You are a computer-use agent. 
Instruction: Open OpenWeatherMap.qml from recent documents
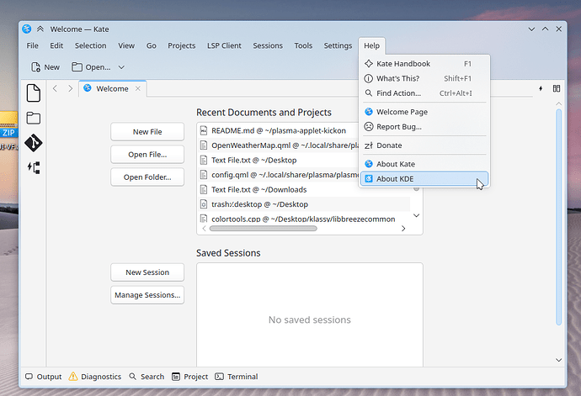[x=278, y=145]
